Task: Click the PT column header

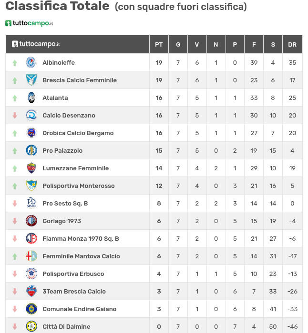Action: [x=159, y=44]
